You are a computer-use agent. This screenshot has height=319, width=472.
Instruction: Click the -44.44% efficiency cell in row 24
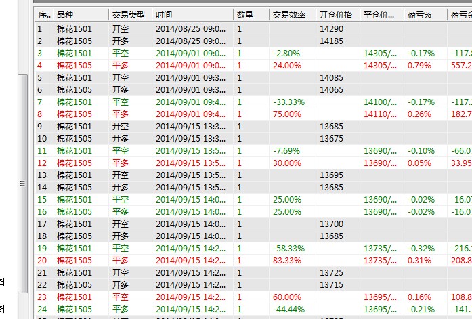tap(289, 309)
